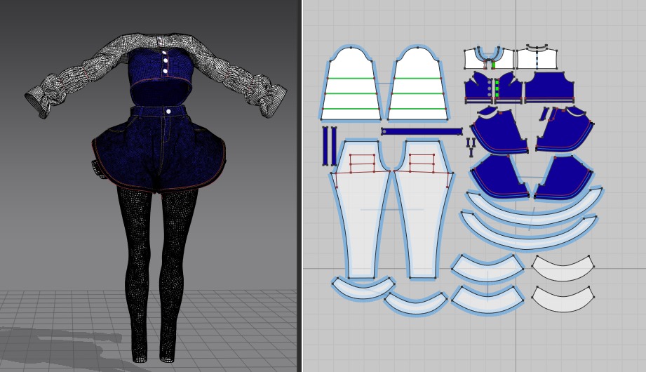
Task: Click the small detached blue fly strip pattern
Action: pos(545,114)
